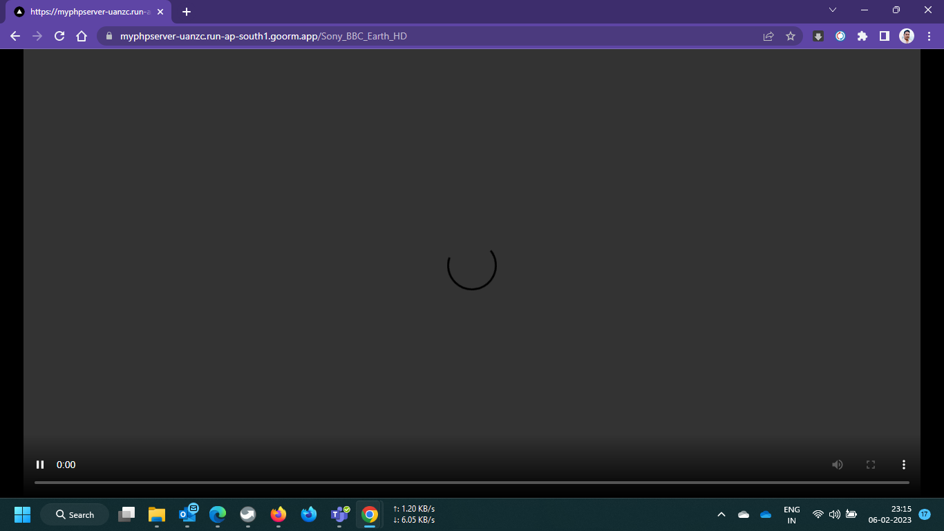Open Outlook from the taskbar
Image resolution: width=944 pixels, height=531 pixels.
pyautogui.click(x=187, y=514)
